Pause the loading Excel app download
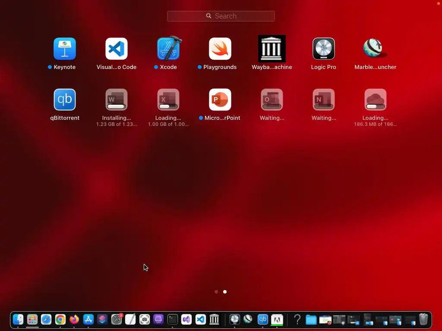442x331 pixels. click(x=168, y=100)
